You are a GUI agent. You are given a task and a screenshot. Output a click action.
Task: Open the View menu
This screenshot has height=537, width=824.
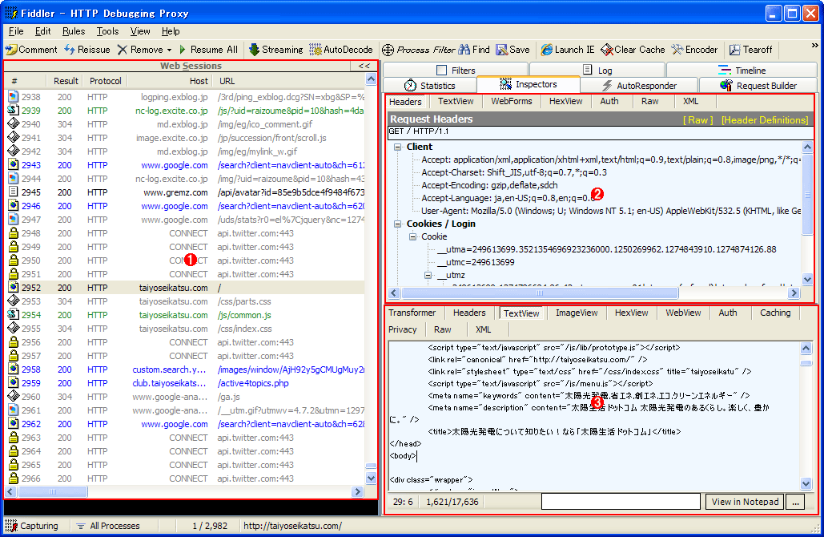click(140, 31)
